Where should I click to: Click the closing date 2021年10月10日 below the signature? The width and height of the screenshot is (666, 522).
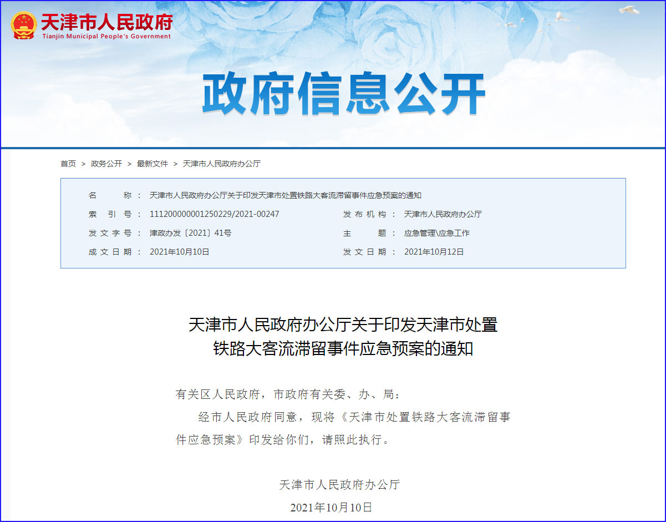coord(331,507)
